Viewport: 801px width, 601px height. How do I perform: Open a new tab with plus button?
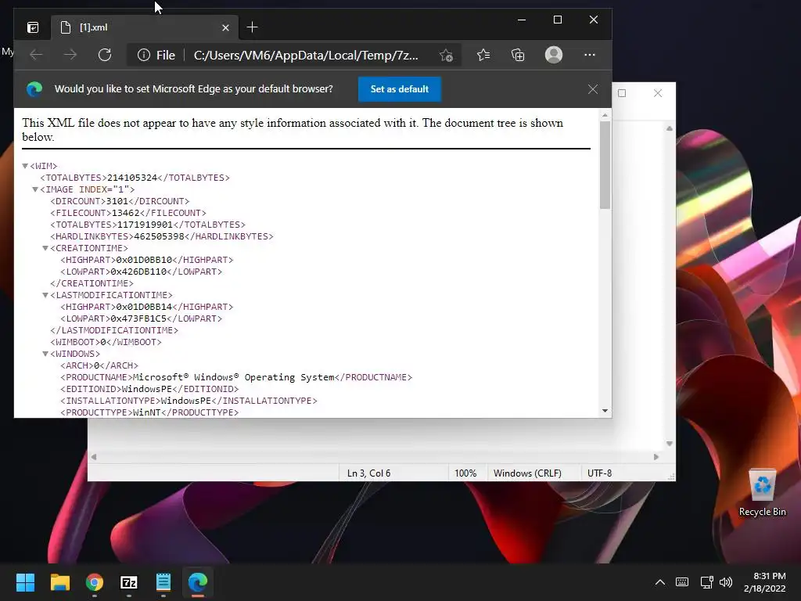252,27
